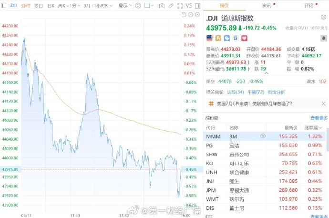Image resolution: width=329 pixels, height=218 pixels.
Task: Click the .DJI ticker in chart toolbar
Action: tap(13, 5)
